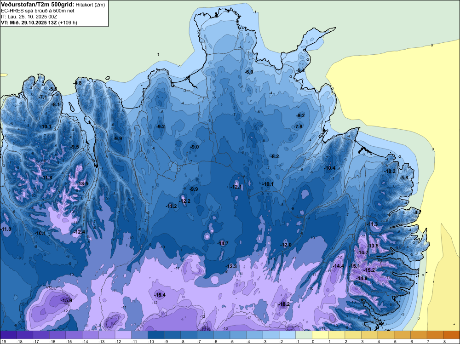Click the -11.3 temperature label
Screen dimensions: 460x344
pyautogui.click(x=373, y=224)
